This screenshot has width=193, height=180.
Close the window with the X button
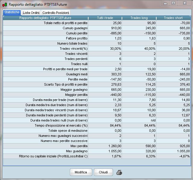click(185, 3)
